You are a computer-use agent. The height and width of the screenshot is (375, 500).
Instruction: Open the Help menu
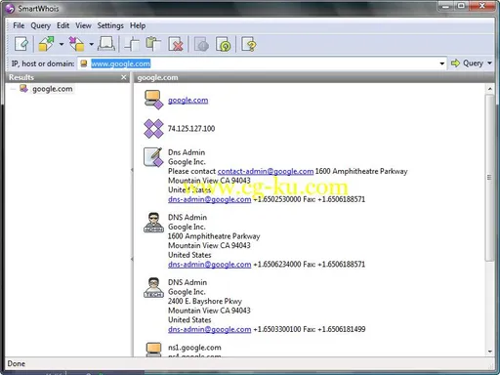click(x=138, y=25)
